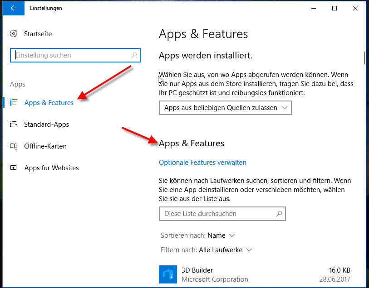Click the Apps für Websites sidebar icon
Image resolution: width=369 pixels, height=288 pixels.
[14, 168]
